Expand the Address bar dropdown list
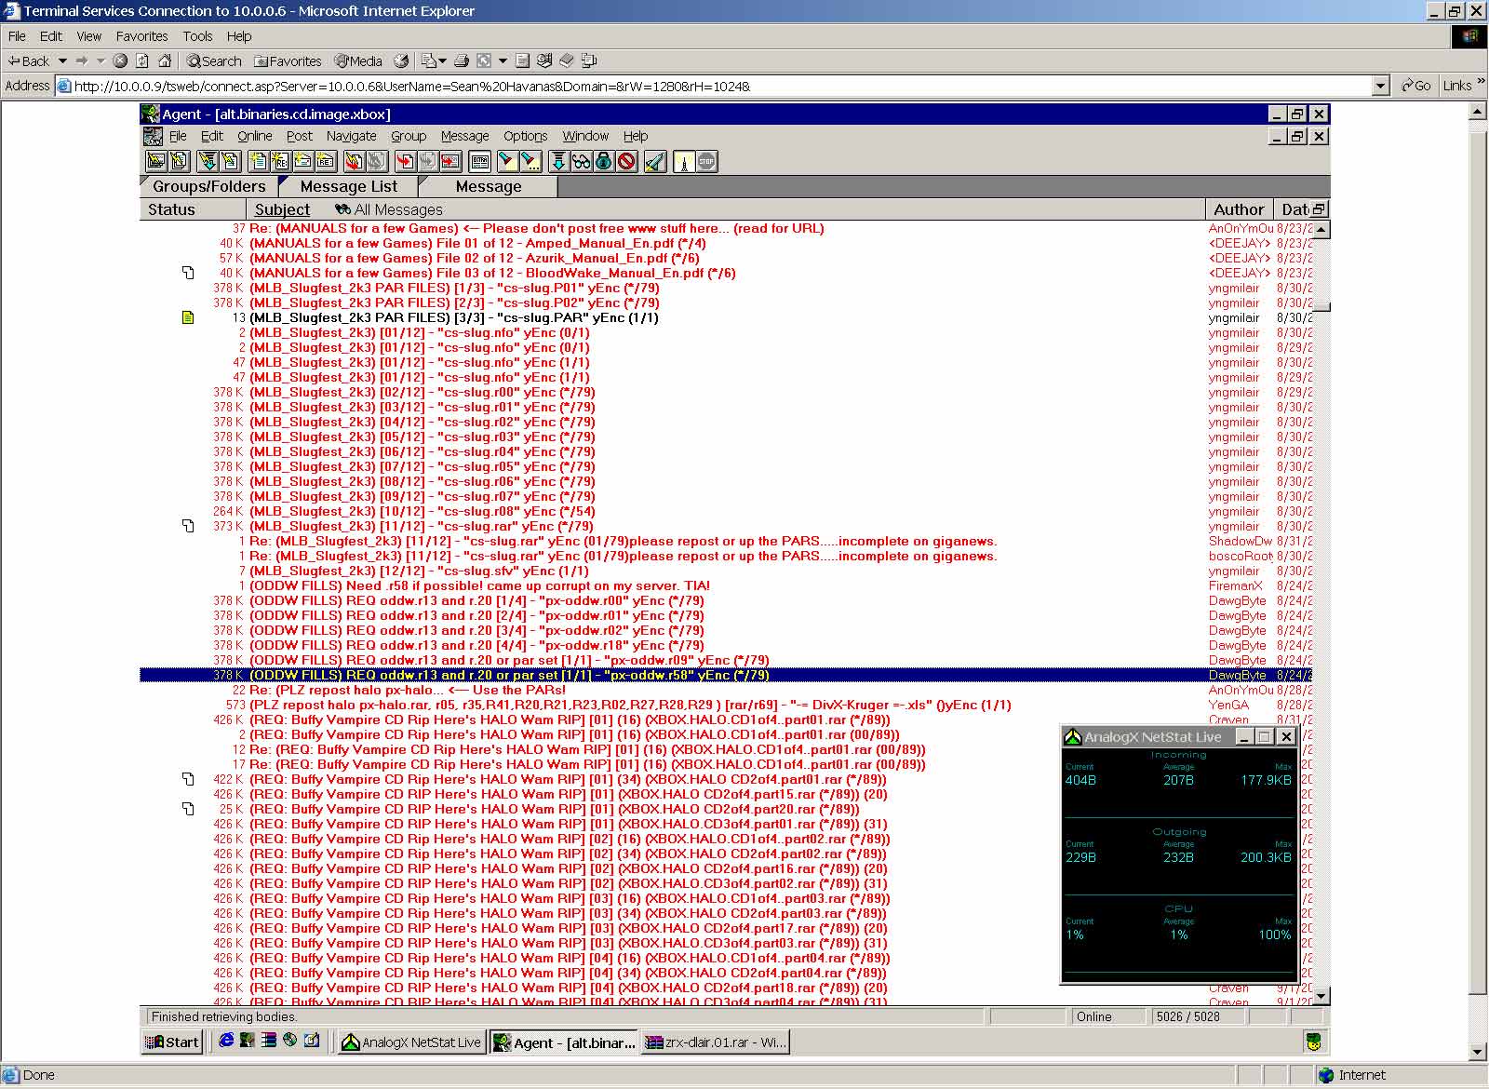 [1381, 87]
